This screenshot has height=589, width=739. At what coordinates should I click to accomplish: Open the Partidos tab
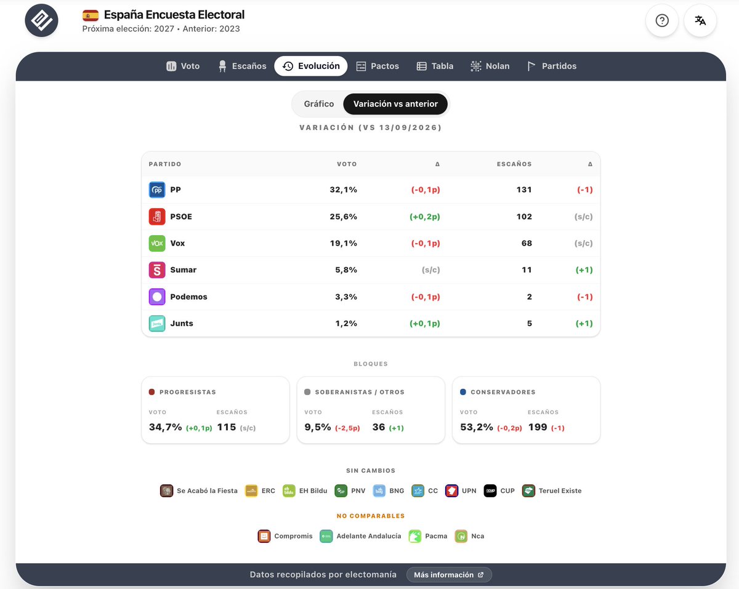(x=552, y=66)
